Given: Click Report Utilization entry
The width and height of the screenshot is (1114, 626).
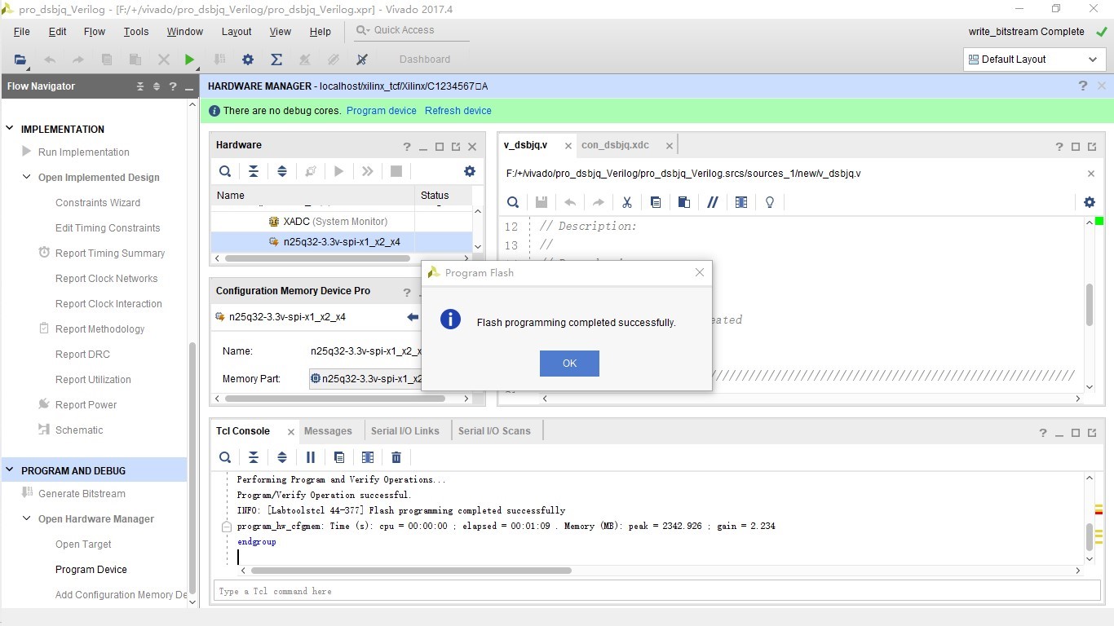Looking at the screenshot, I should (x=93, y=380).
